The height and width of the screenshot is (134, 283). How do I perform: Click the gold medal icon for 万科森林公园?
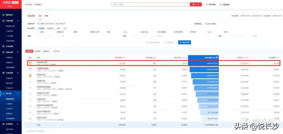(30, 63)
